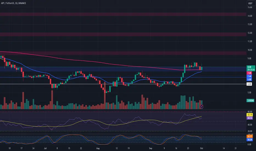The width and height of the screenshot is (256, 151).
Task: Click the 5.00 price axis label
Action: (249, 93)
